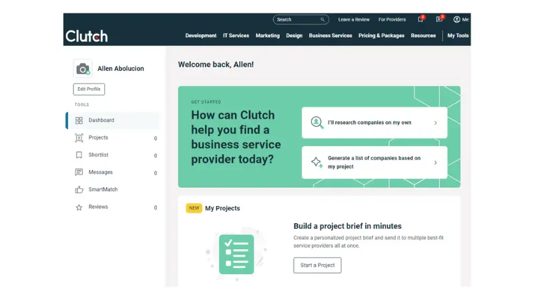
Task: Click Welcome back, Allen! heading
Action: point(216,64)
